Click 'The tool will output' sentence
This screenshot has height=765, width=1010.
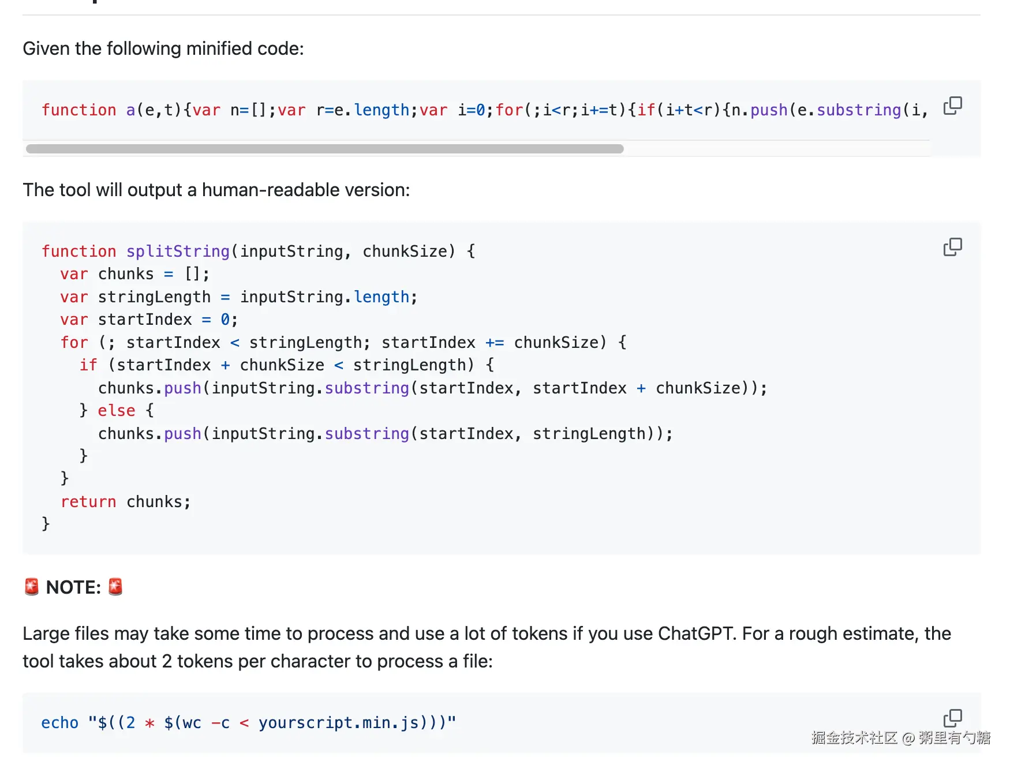(216, 190)
